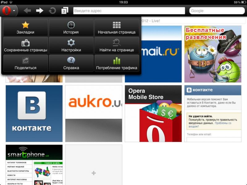
Task: Open Сохраненные страницы with camera icon
Action: [26, 45]
